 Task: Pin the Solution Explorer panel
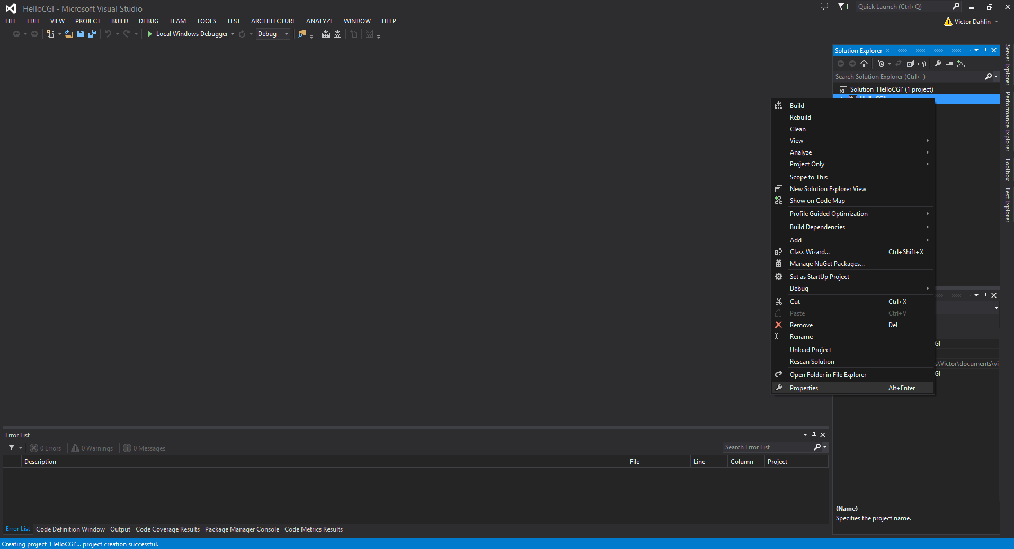tap(985, 51)
